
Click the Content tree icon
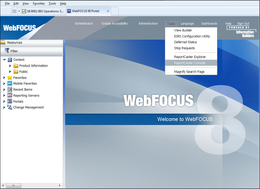click(x=10, y=59)
